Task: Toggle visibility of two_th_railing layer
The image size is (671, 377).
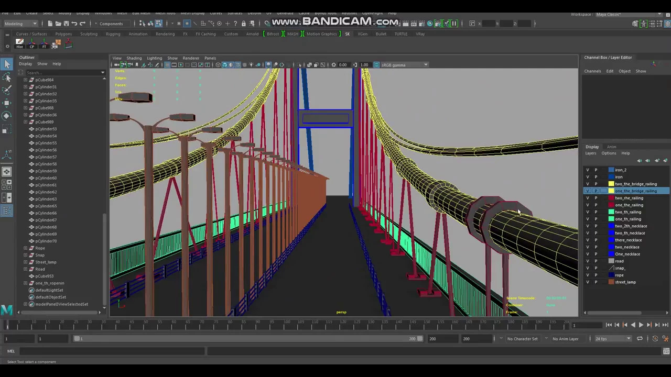Action: [x=587, y=212]
